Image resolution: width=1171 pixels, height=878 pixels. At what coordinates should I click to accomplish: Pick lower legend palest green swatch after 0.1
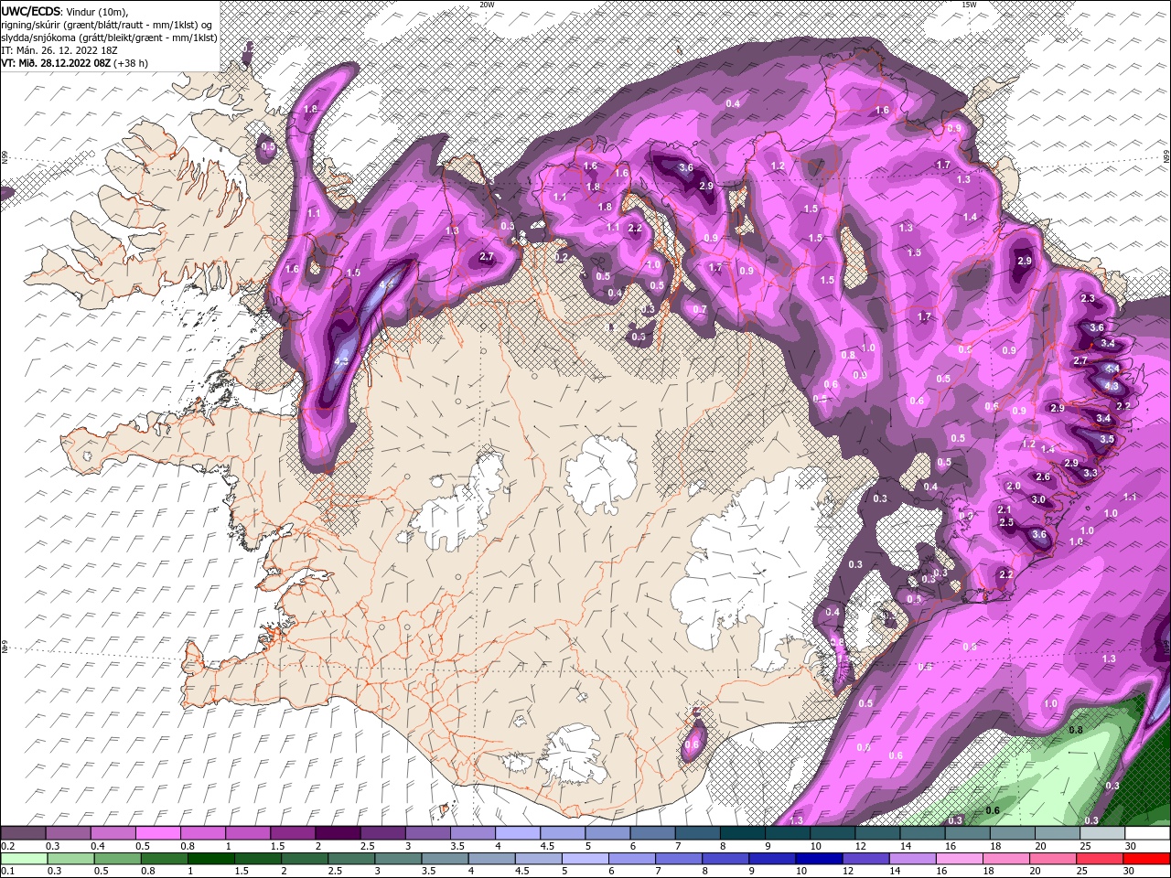point(23,859)
